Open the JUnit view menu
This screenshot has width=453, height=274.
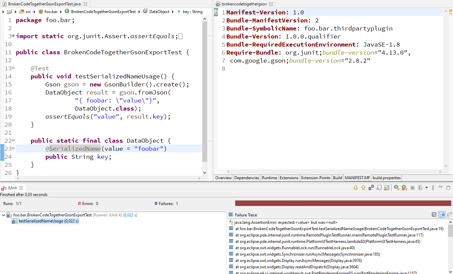433,187
